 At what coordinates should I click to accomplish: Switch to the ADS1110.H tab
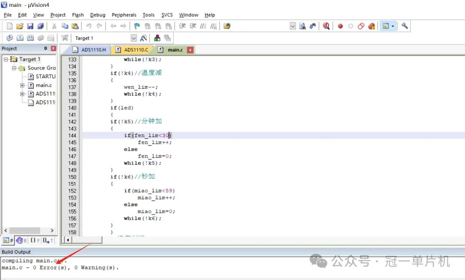(90, 50)
